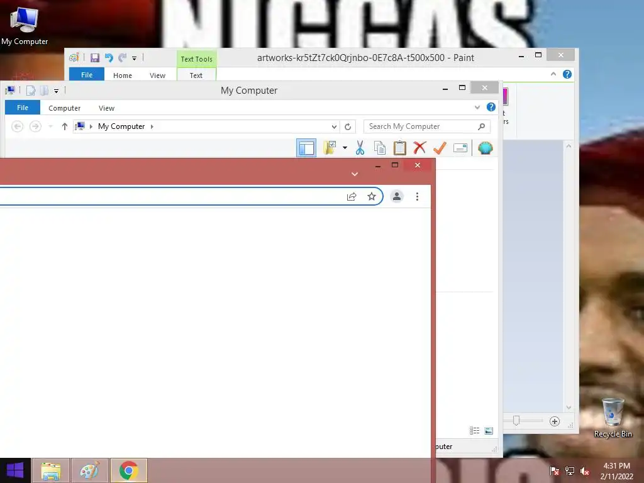Click the Back arrow in My Computer
The image size is (644, 483).
17,126
